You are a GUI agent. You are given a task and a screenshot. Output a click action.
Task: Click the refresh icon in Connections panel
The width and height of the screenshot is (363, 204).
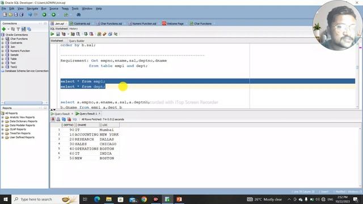[x=12, y=29]
